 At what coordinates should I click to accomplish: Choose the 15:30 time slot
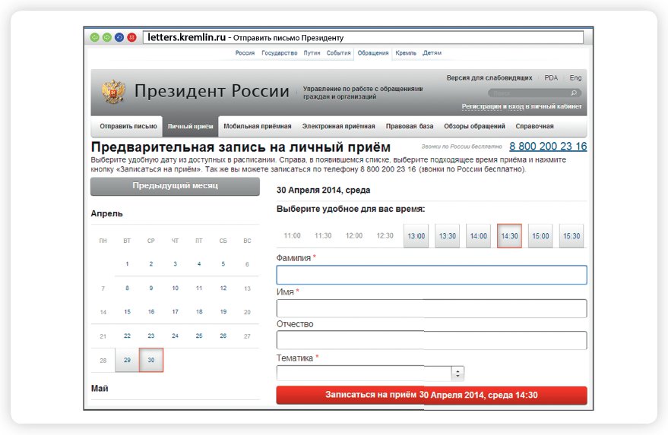click(x=571, y=236)
